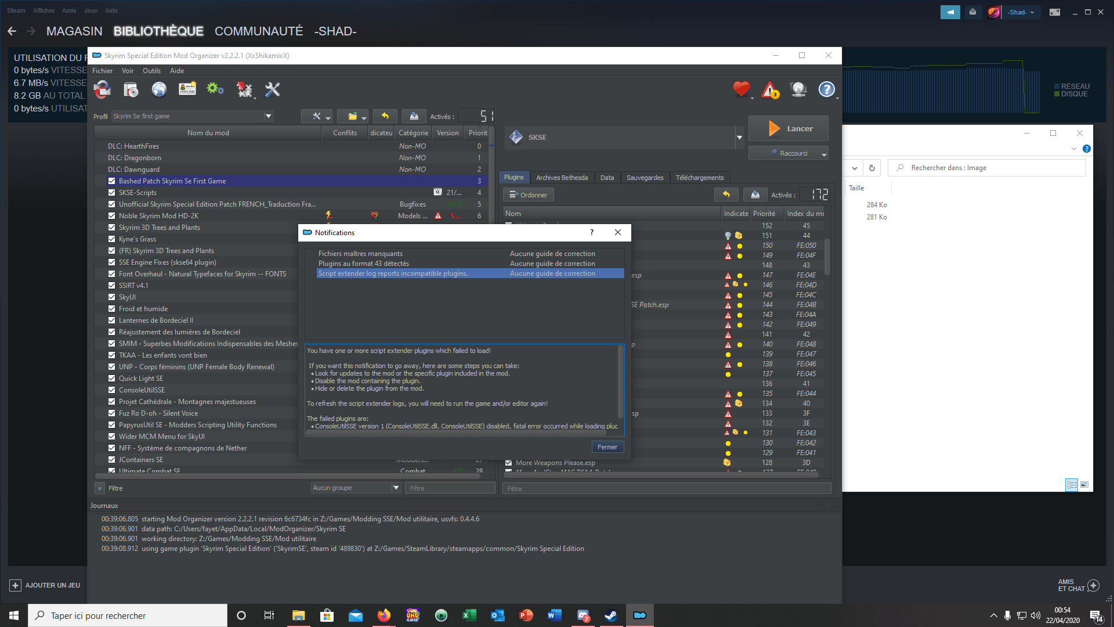The image size is (1114, 627).
Task: Click the mod list Filtre input field
Action: [x=450, y=488]
